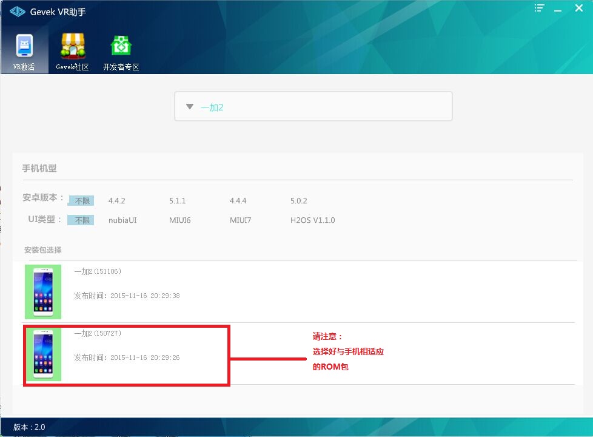Open the menu list icon in title bar
The height and width of the screenshot is (437, 593).
tap(539, 8)
